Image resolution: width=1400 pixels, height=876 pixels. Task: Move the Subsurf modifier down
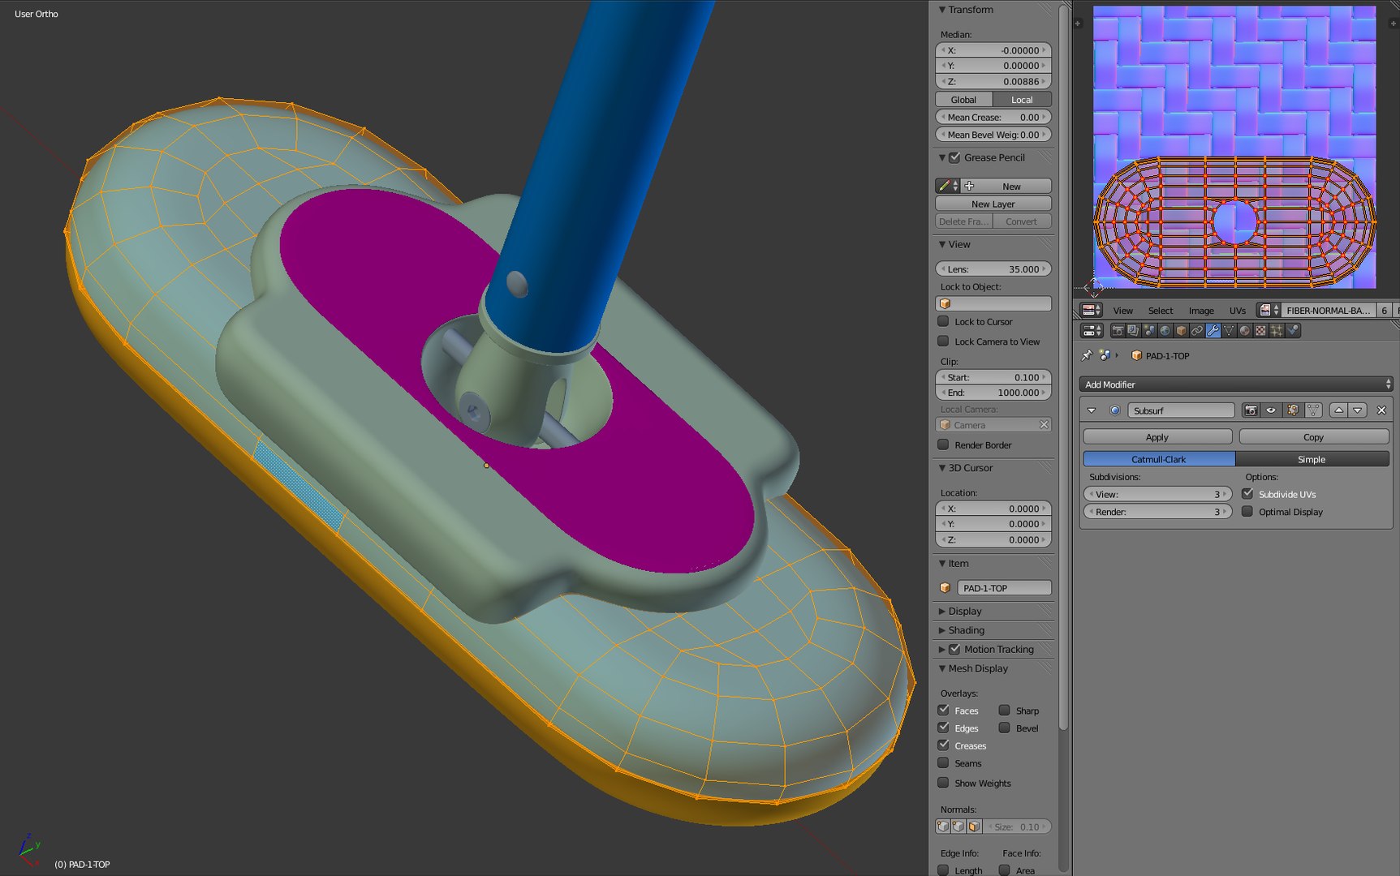pyautogui.click(x=1358, y=410)
